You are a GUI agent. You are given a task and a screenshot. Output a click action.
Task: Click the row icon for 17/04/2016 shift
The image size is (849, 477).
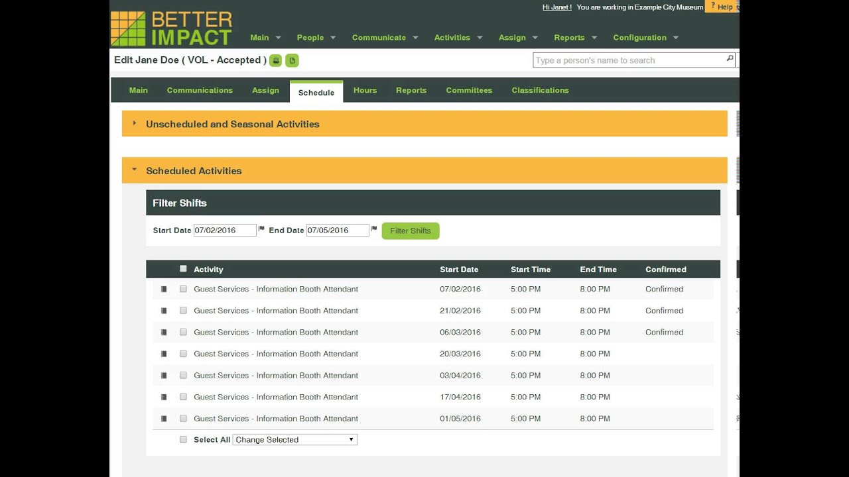coord(164,397)
